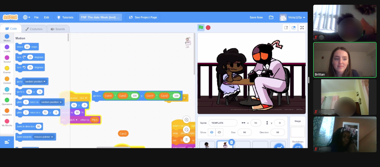Click the sprite Direction field
Image resolution: width=380 pixels, height=167 pixels.
point(278,132)
